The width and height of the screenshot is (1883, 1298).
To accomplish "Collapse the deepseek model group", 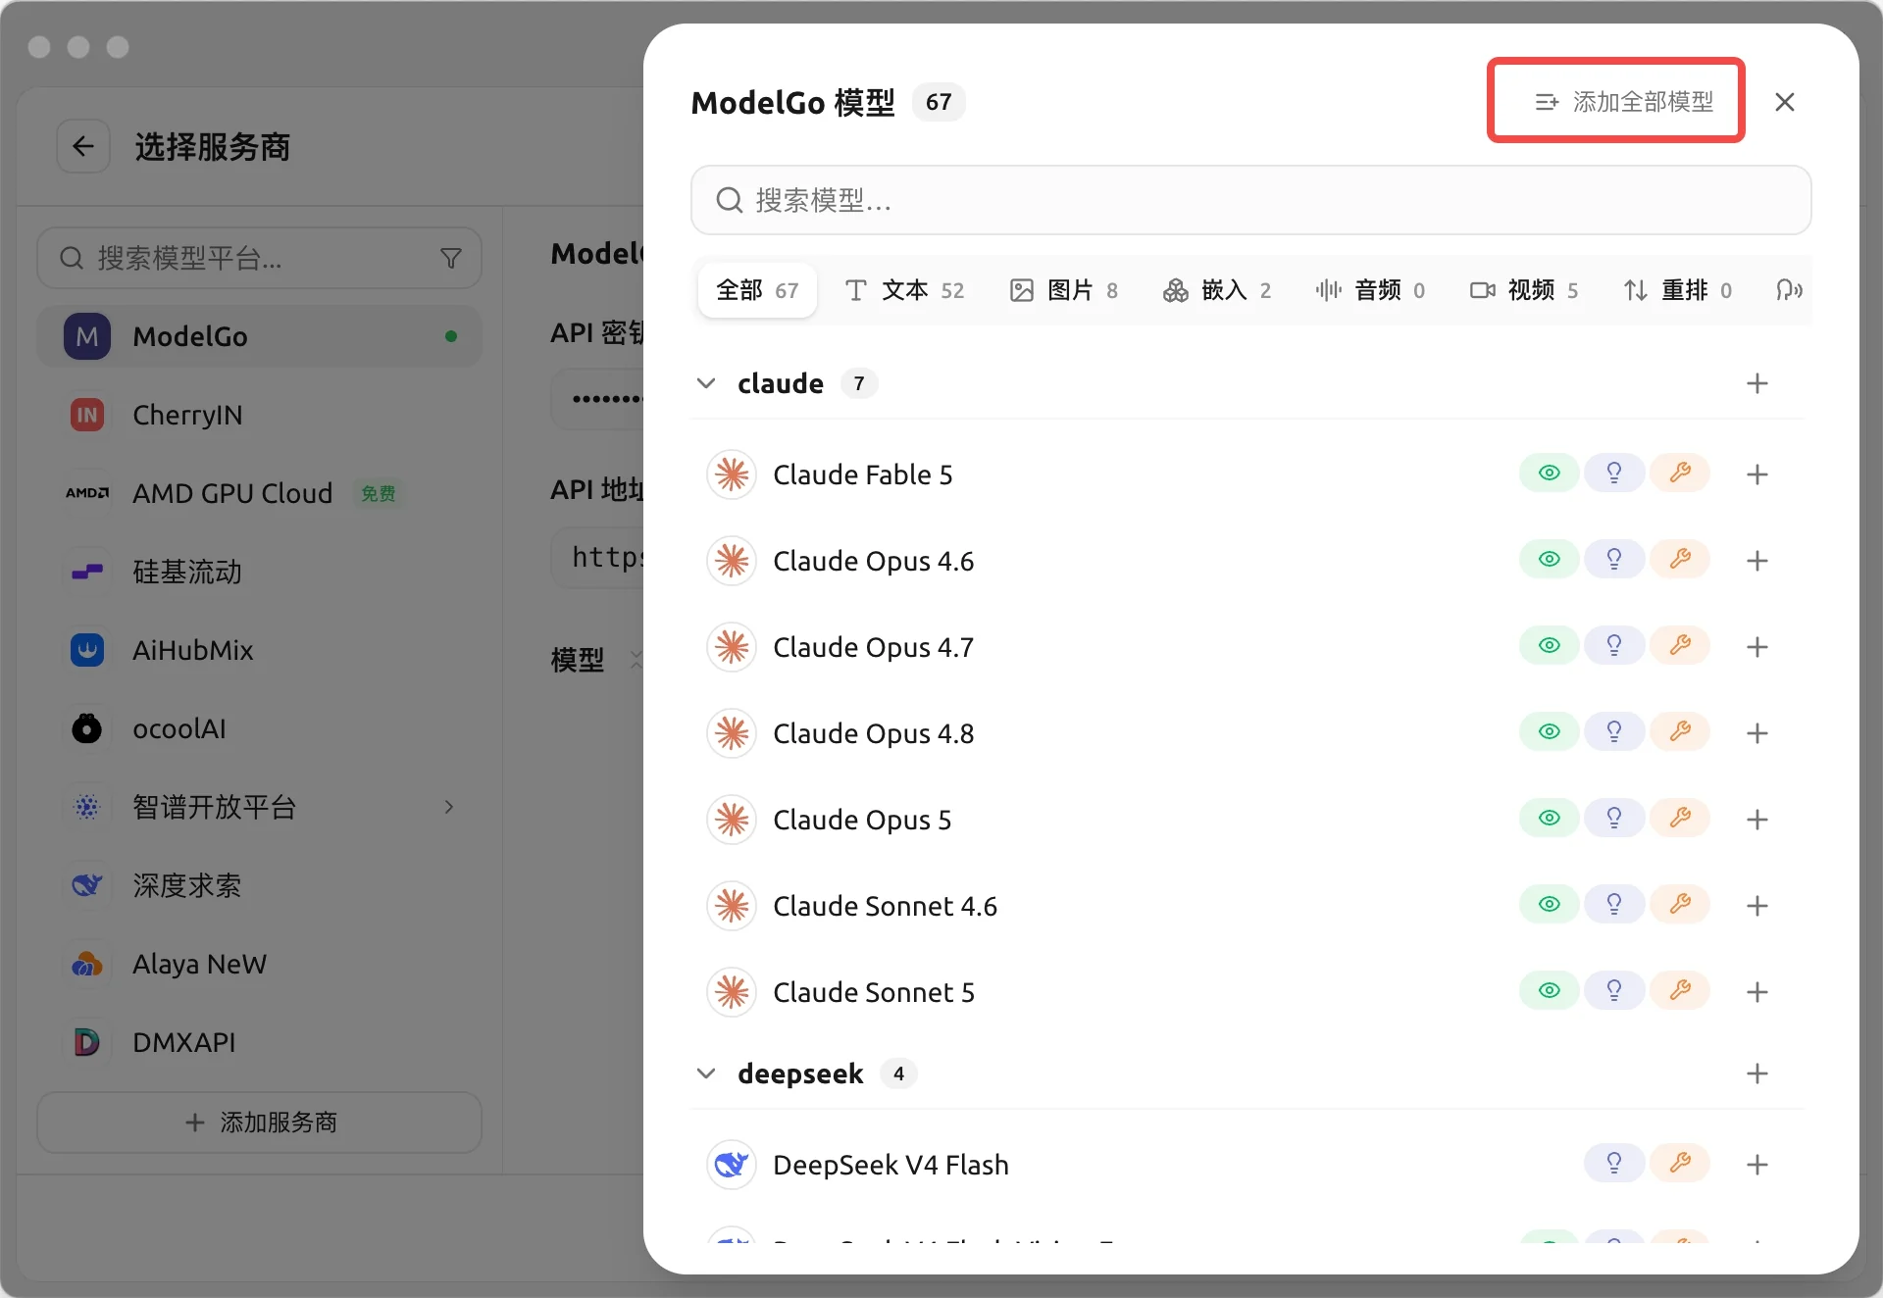I will point(706,1073).
